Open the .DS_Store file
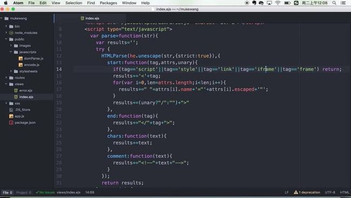This screenshot has width=351, height=198. pos(22,110)
